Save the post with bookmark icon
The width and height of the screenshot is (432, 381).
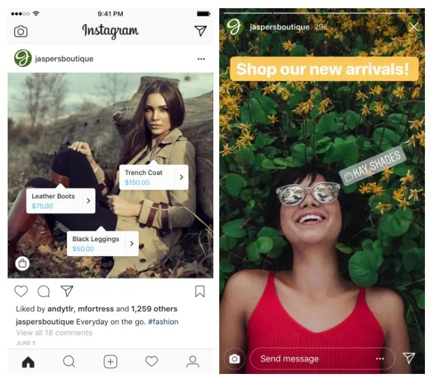(200, 291)
